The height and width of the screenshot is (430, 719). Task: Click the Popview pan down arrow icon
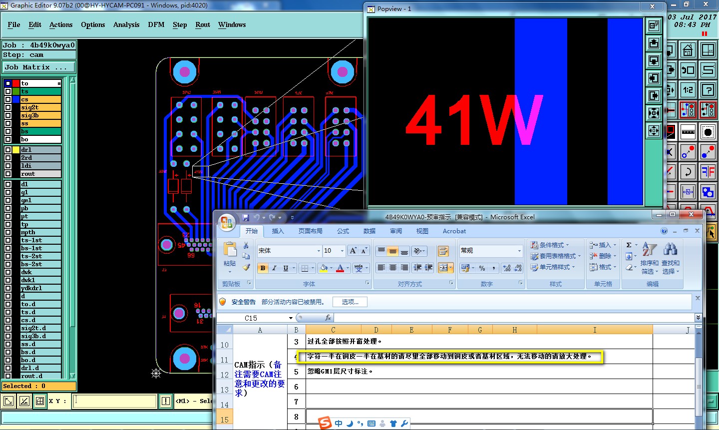coord(654,61)
